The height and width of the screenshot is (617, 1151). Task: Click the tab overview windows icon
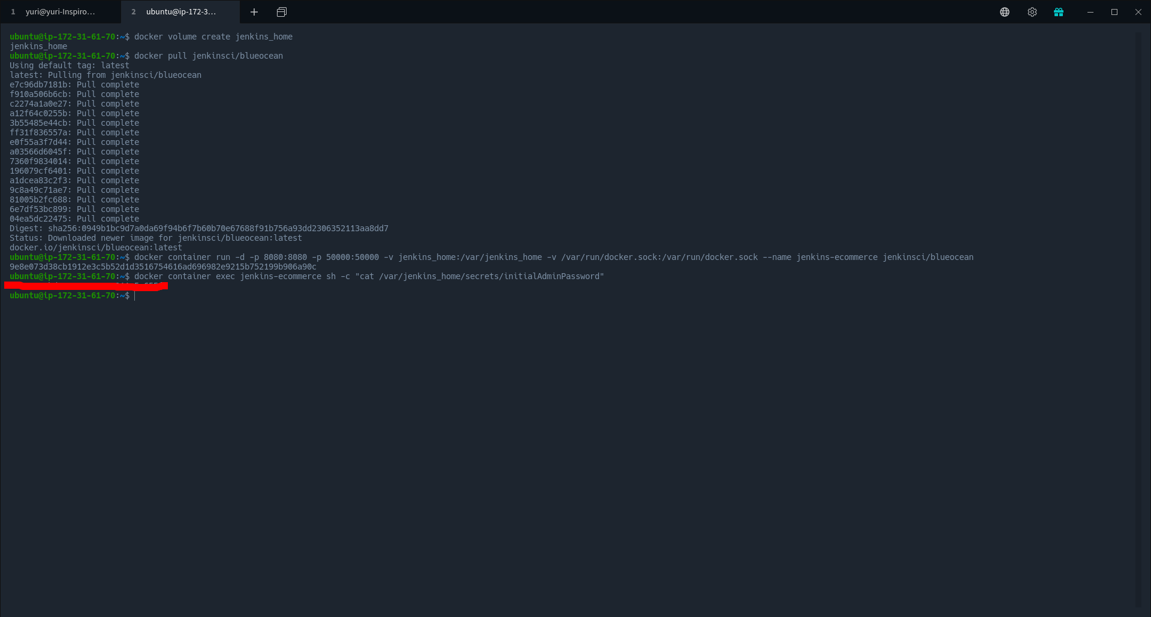coord(282,12)
